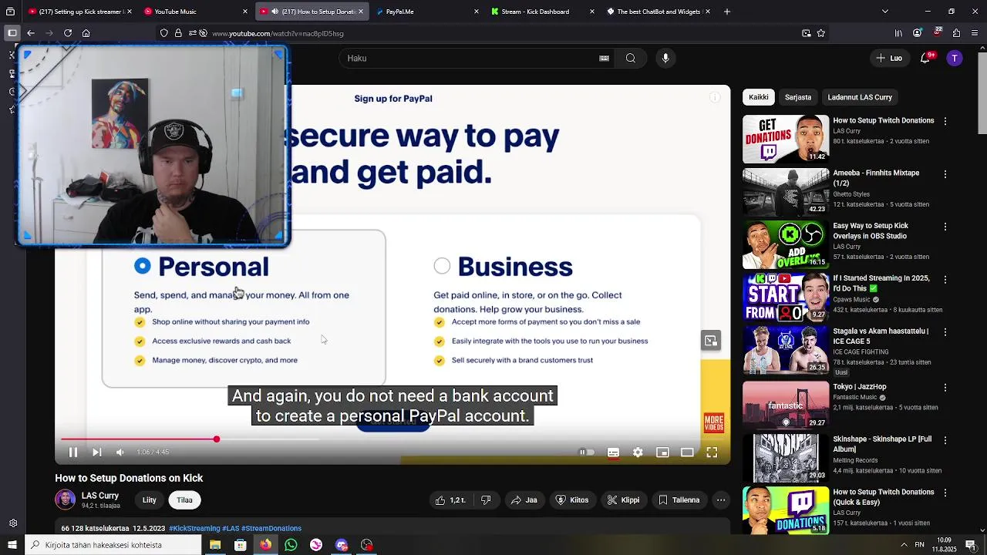Open Firefox from the Windows taskbar
Image resolution: width=987 pixels, height=555 pixels.
pos(265,545)
